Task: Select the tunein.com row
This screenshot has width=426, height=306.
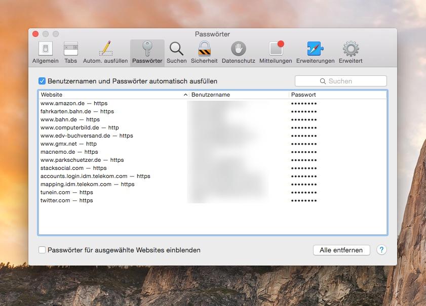Action: [213, 192]
